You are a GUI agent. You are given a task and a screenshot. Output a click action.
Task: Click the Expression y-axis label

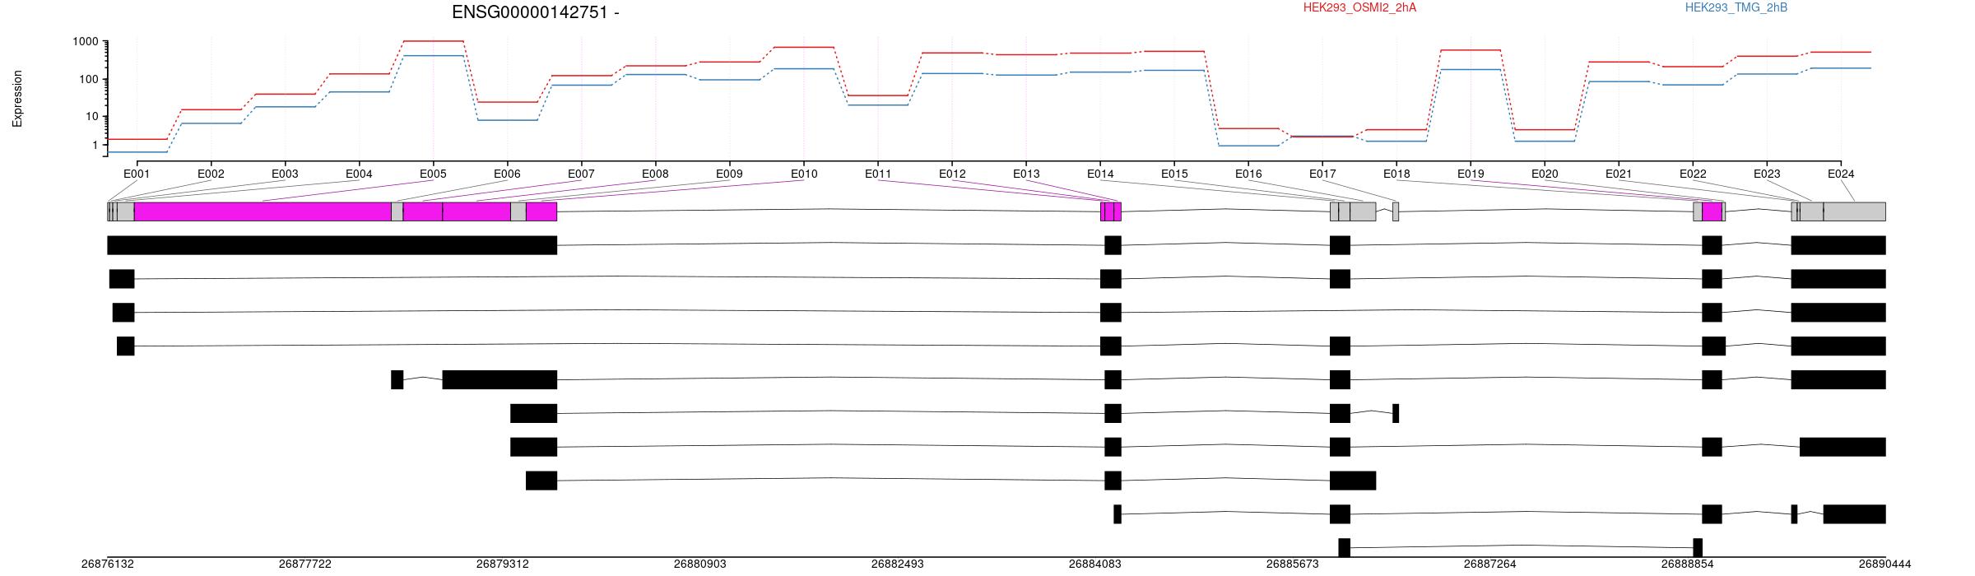point(17,99)
